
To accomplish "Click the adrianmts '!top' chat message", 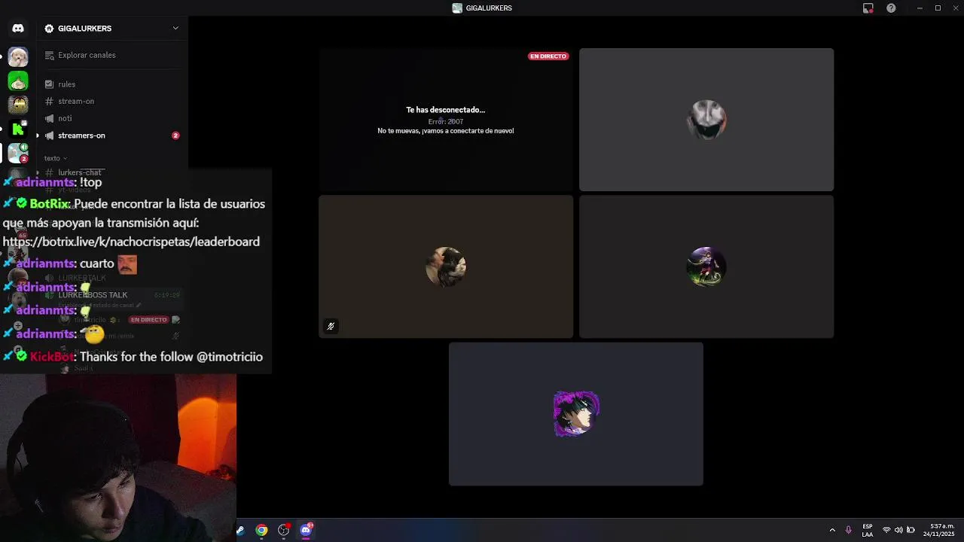I will 53,182.
